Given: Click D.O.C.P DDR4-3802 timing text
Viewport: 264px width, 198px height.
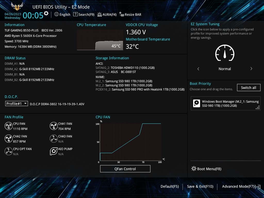Looking at the screenshot, I should point(57,104).
